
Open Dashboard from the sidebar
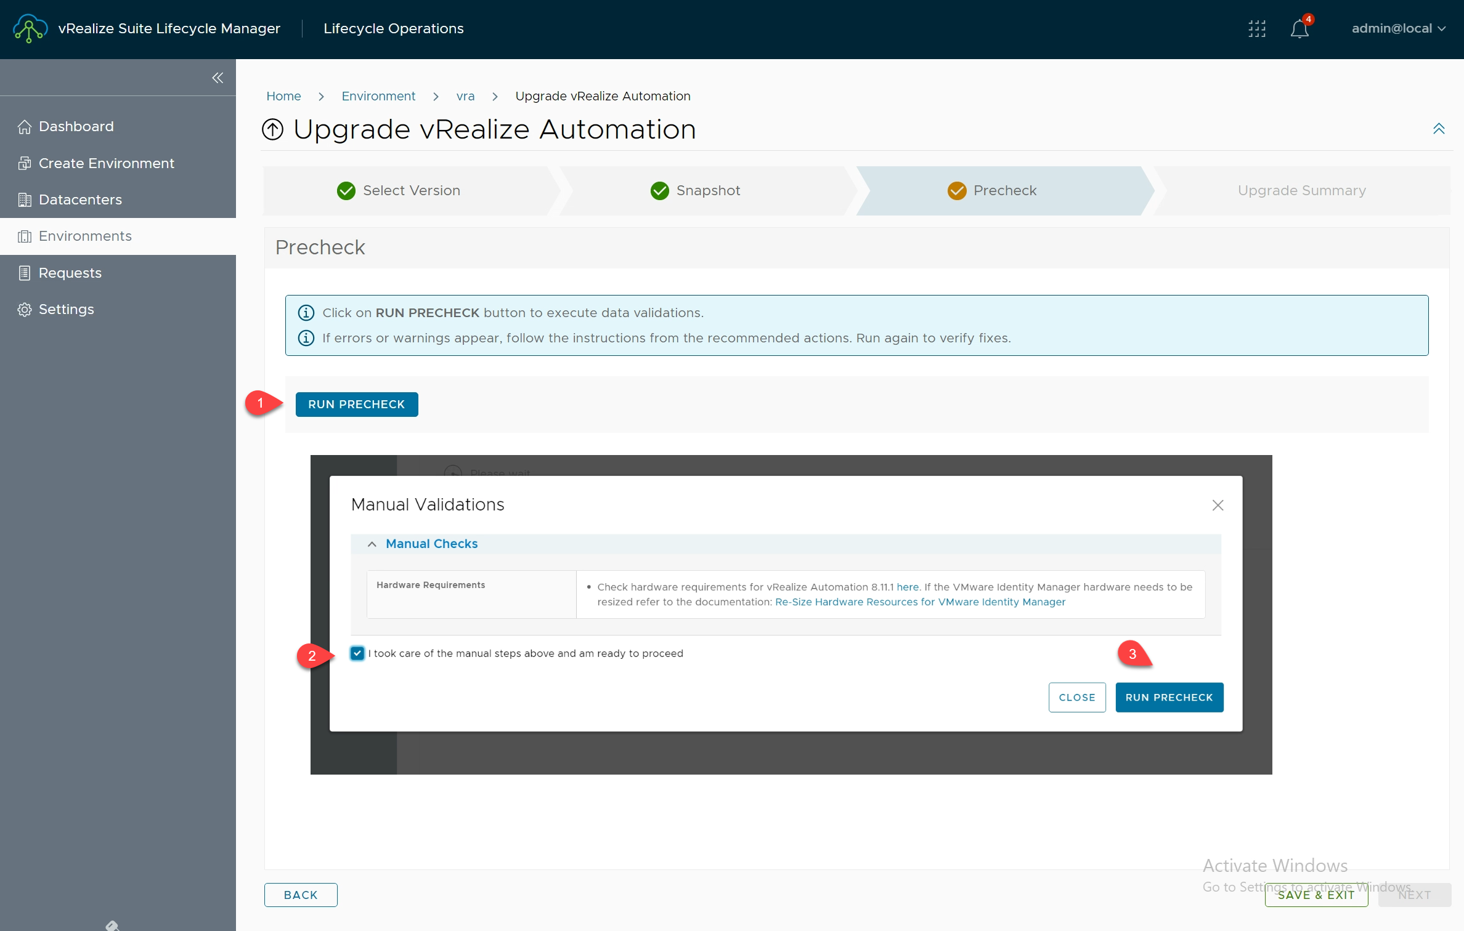76,126
